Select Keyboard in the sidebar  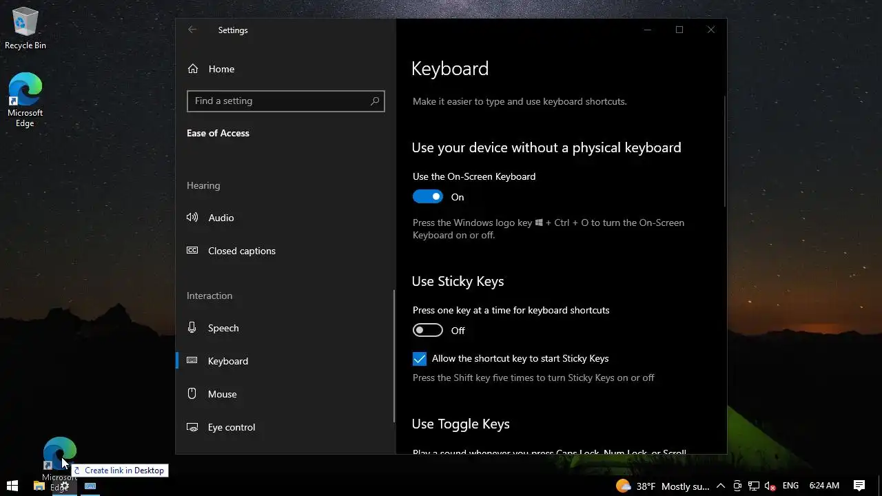tap(227, 361)
